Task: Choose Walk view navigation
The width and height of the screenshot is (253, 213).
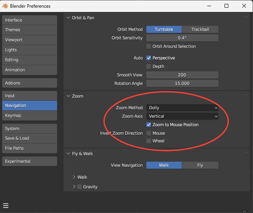Action: 164,165
